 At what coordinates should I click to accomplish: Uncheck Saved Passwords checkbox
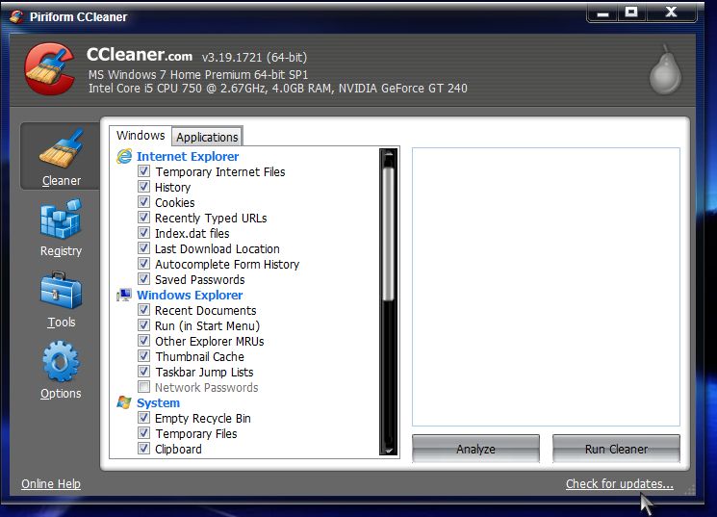pyautogui.click(x=143, y=279)
